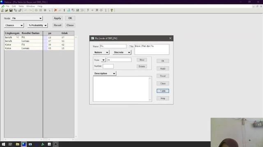Click inside the Description text area

(121, 89)
